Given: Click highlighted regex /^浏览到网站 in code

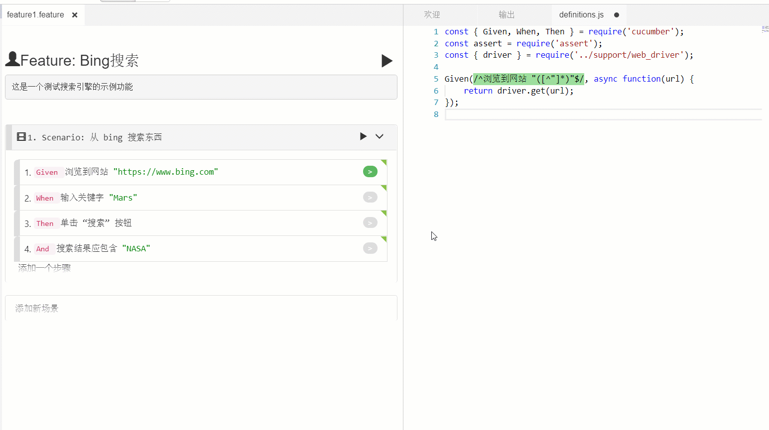Looking at the screenshot, I should coord(528,79).
